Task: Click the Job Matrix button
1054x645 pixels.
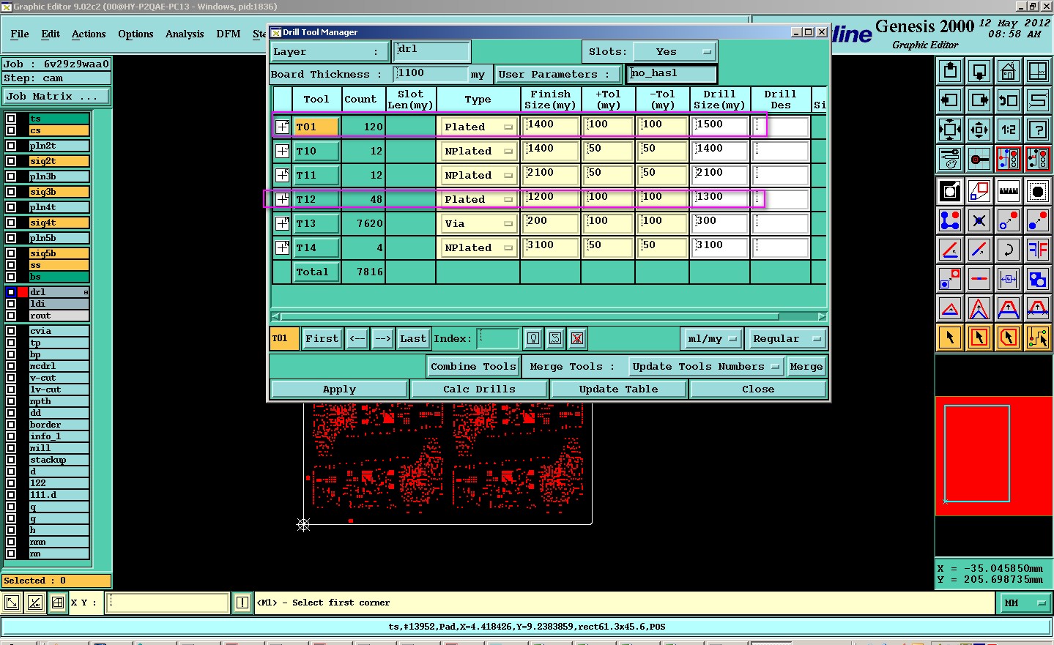Action: point(56,96)
